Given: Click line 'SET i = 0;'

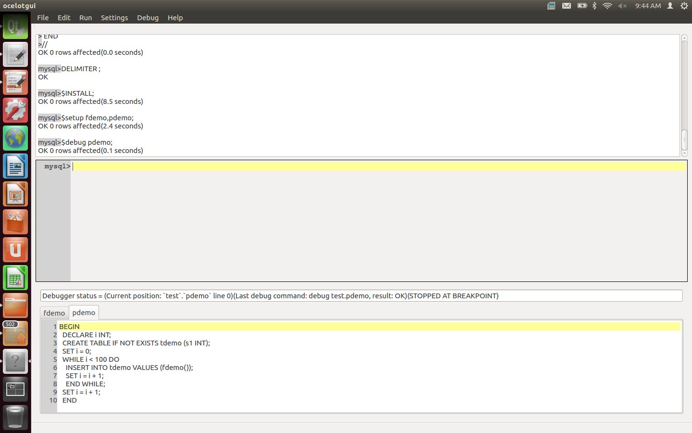Looking at the screenshot, I should pyautogui.click(x=76, y=351).
